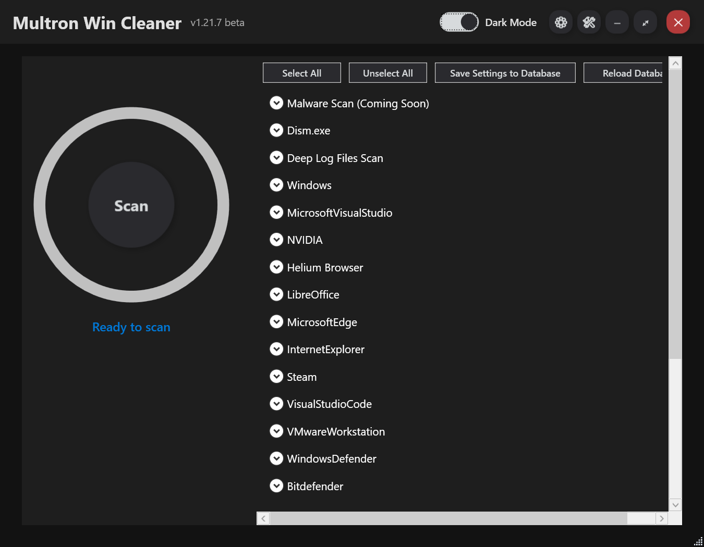
Task: Expand the NVIDIA chevron
Action: 276,240
